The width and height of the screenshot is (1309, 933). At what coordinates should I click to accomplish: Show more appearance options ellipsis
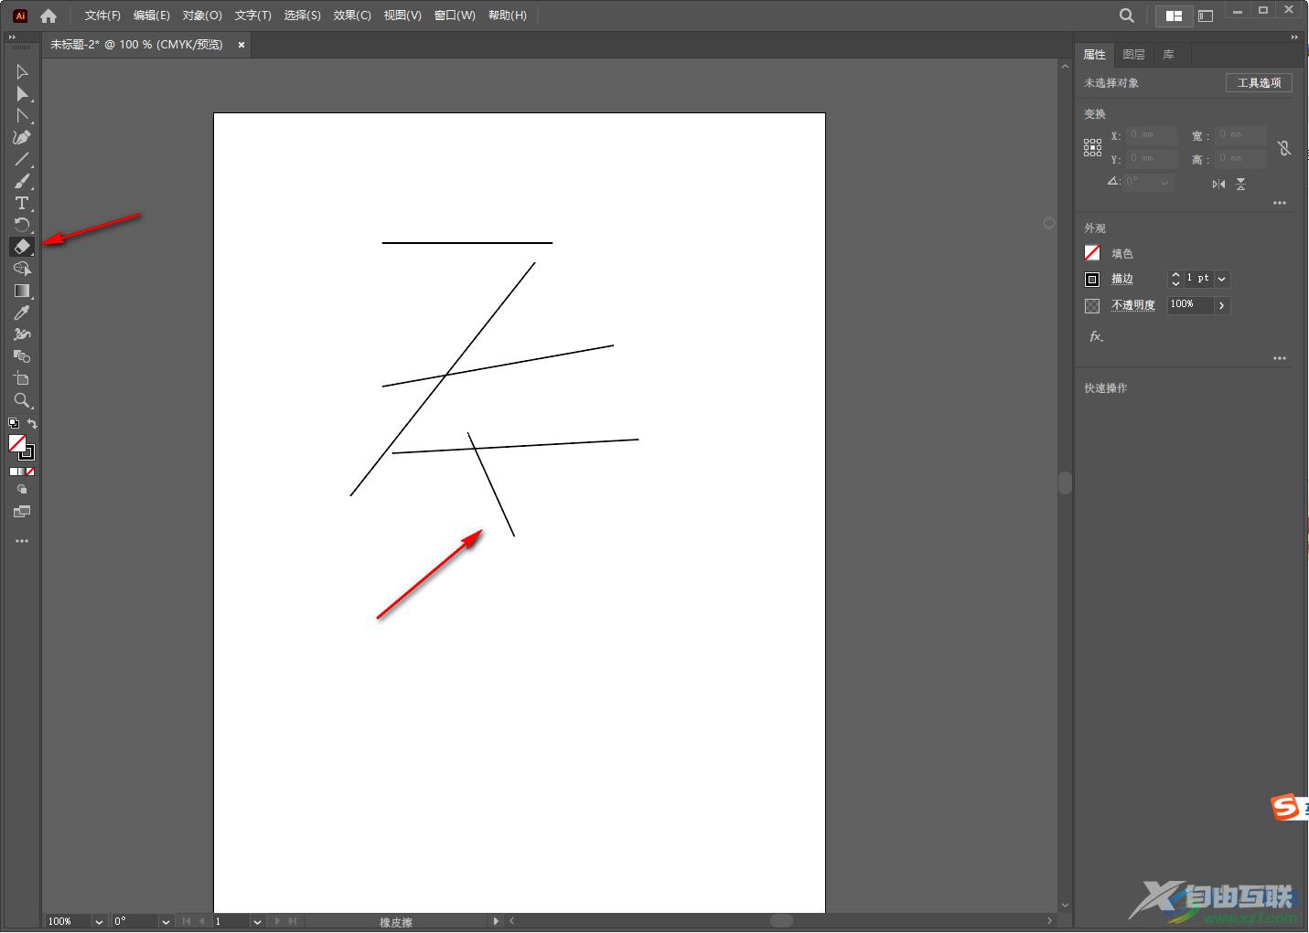[1280, 358]
